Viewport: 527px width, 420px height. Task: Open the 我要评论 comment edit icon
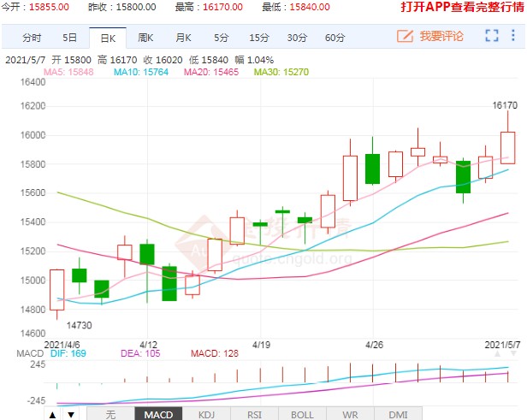405,36
